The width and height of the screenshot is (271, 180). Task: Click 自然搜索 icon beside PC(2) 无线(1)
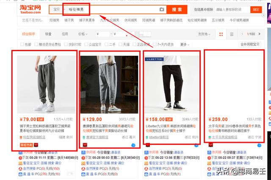pos(83,169)
